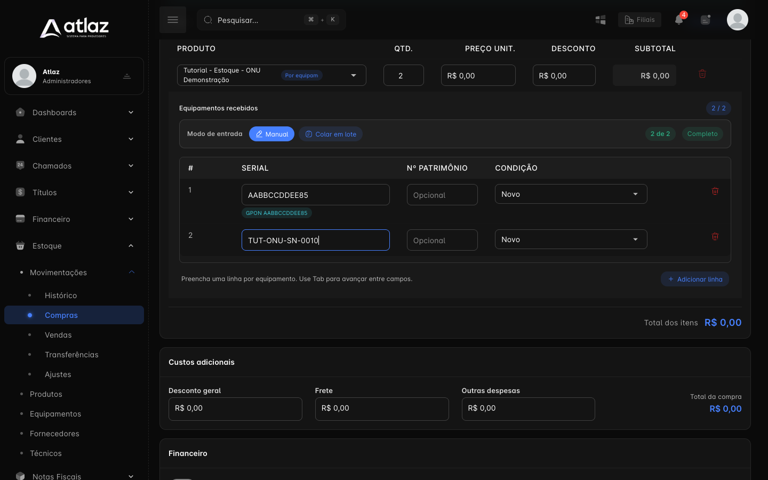The height and width of the screenshot is (480, 768).
Task: Click the GPON AABBCCDDEE85 tag
Action: point(277,213)
